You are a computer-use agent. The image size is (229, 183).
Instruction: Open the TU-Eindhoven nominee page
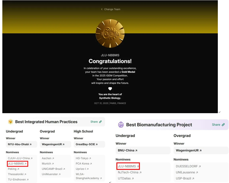pos(18,180)
